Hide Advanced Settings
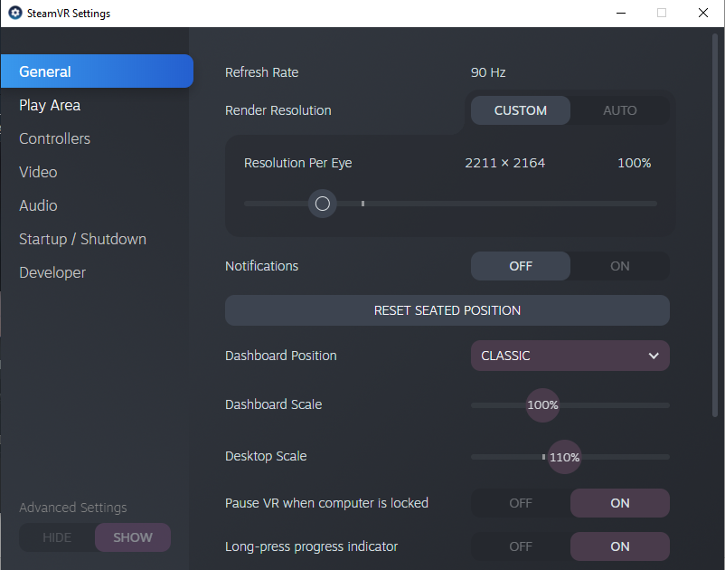 pyautogui.click(x=57, y=537)
